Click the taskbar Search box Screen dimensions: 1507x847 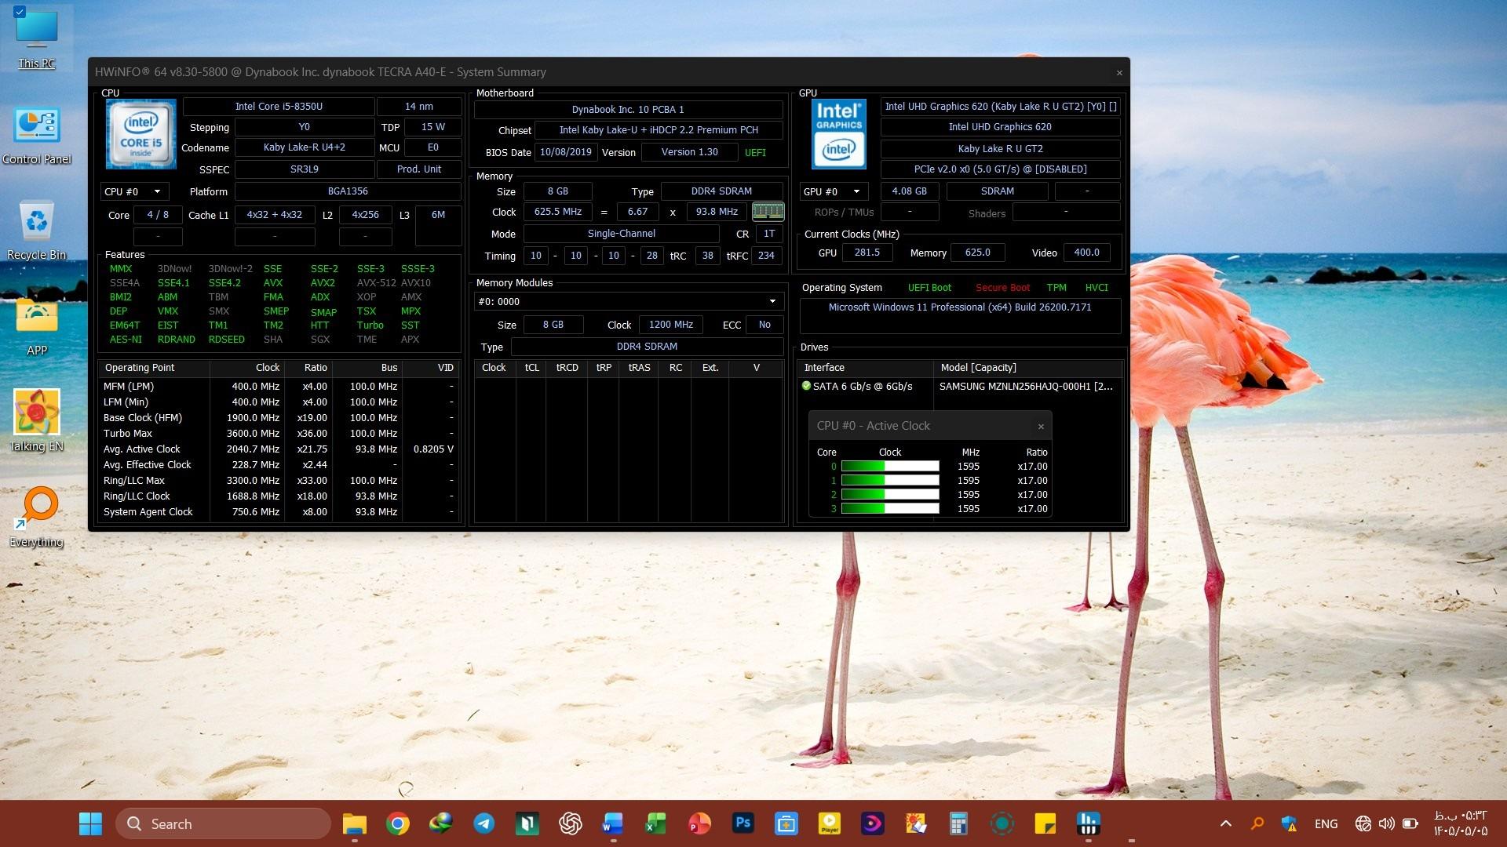coord(223,823)
